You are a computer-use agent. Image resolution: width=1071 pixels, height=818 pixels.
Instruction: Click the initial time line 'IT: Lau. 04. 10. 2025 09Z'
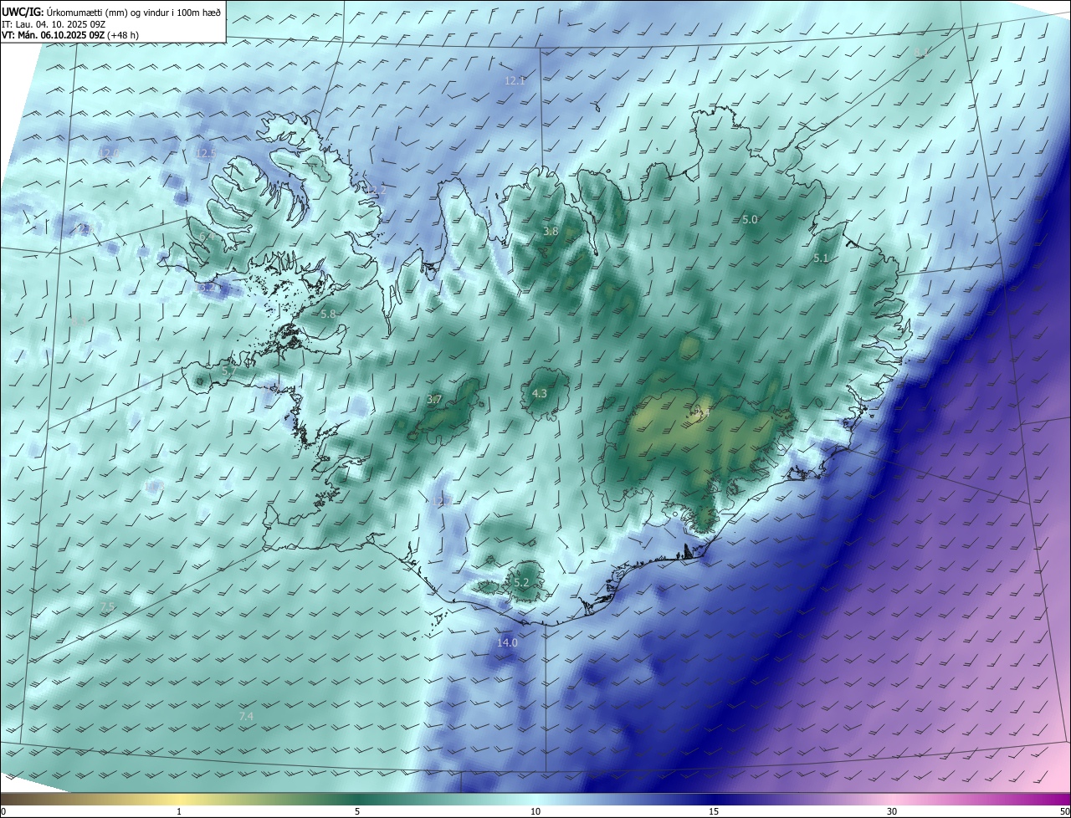[55, 24]
